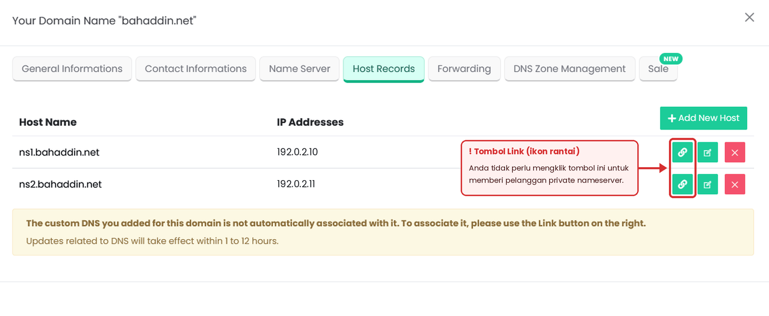Viewport: 769px width, 316px height.
Task: Click the link icon for ns2.bahaddin.net
Action: coord(682,184)
